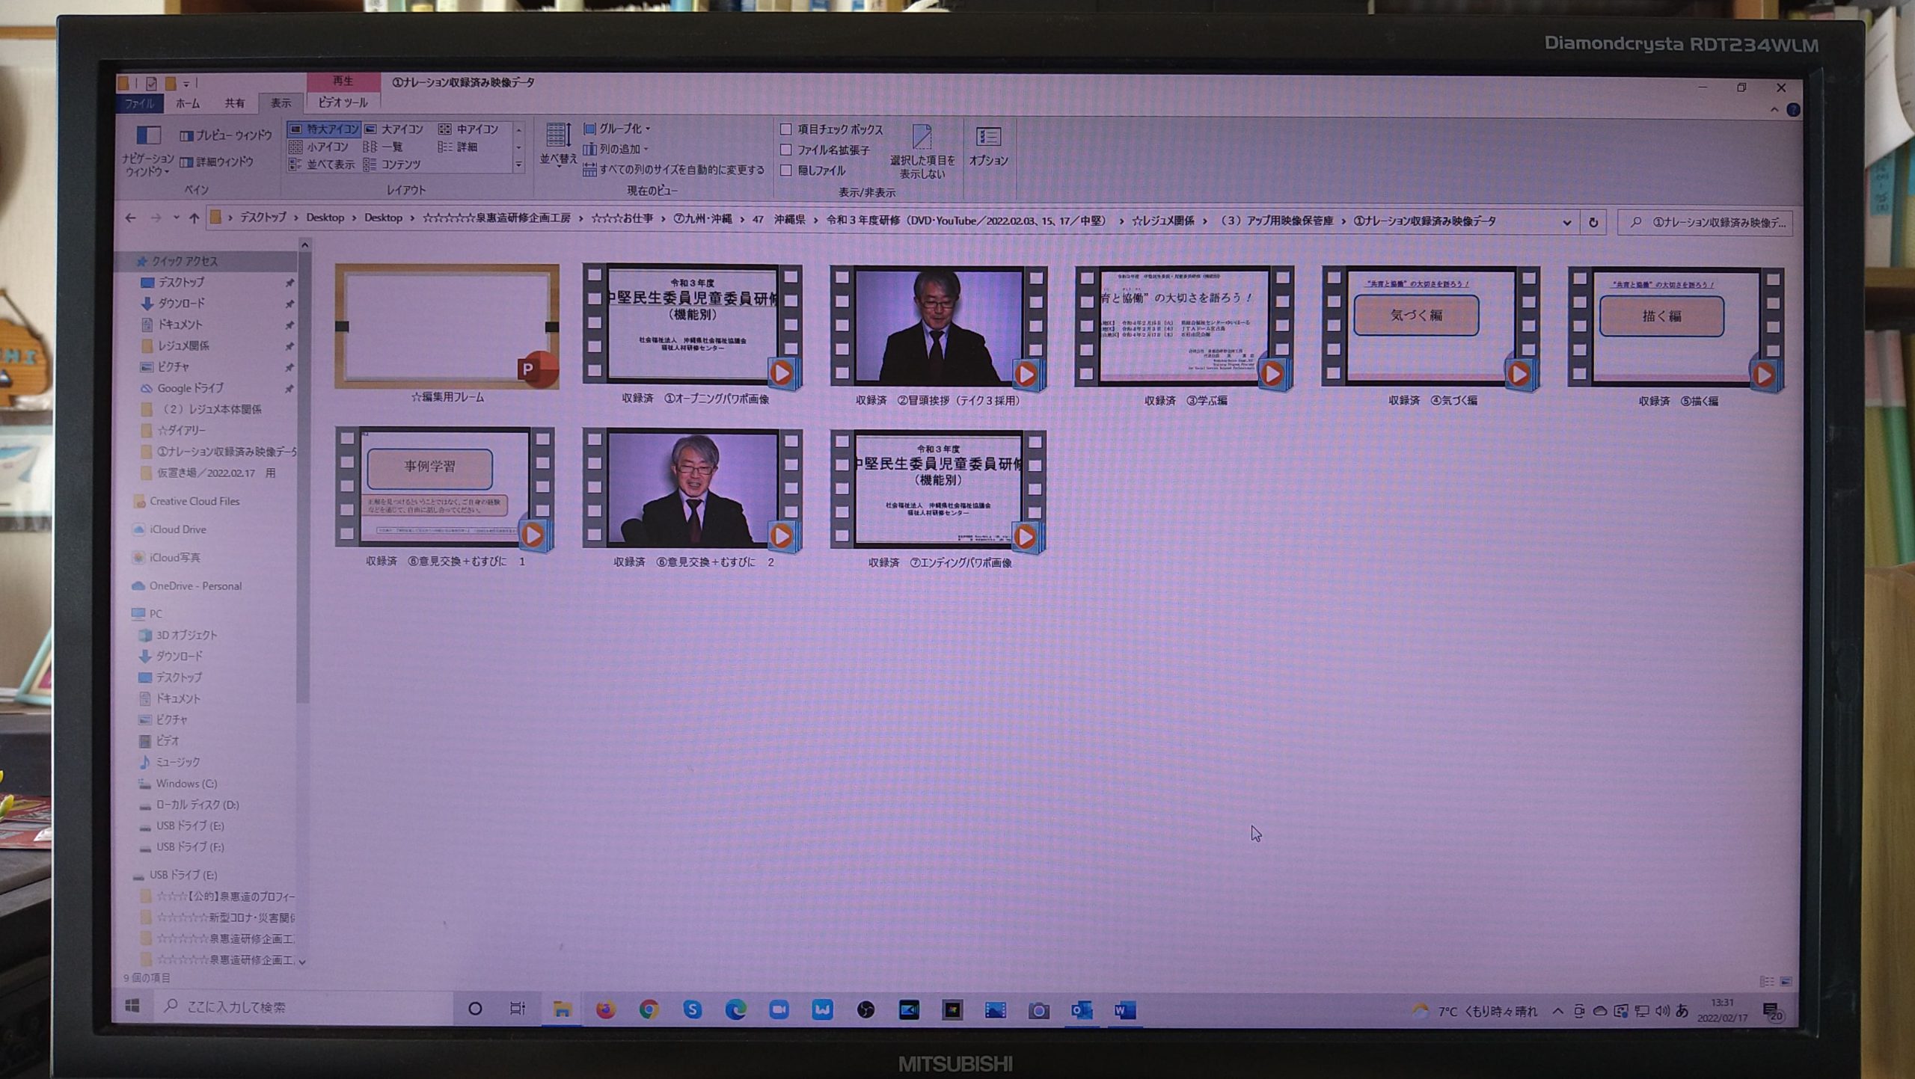Open Options (オプション) button
Viewport: 1915px width, 1079px height.
(x=988, y=147)
